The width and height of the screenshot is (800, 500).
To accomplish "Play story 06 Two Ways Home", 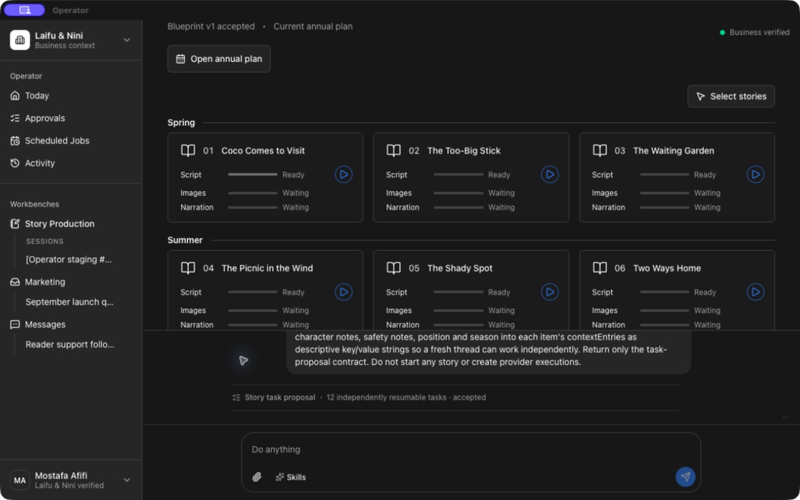I will click(756, 292).
